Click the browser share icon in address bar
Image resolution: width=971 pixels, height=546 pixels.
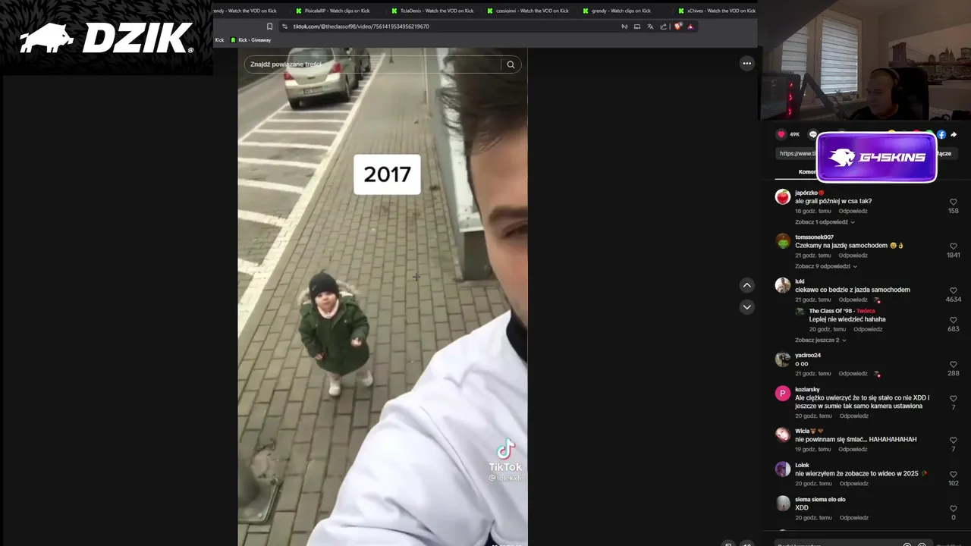[663, 27]
